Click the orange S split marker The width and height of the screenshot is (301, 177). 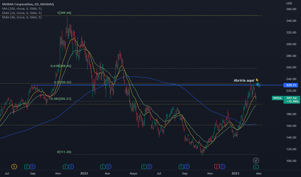click(x=14, y=167)
